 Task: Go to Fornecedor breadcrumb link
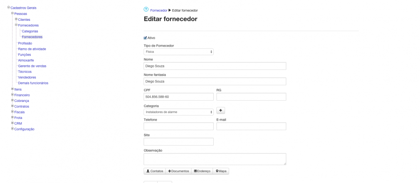pos(159,10)
